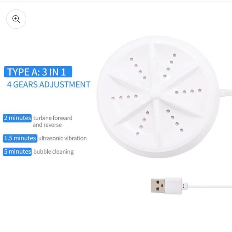Click the blue "2 minutes" label
Screen dimensions: 232x232
tap(17, 118)
